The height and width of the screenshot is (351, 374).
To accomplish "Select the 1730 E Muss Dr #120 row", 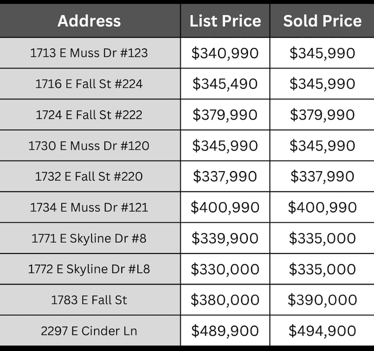I will 187,145.
